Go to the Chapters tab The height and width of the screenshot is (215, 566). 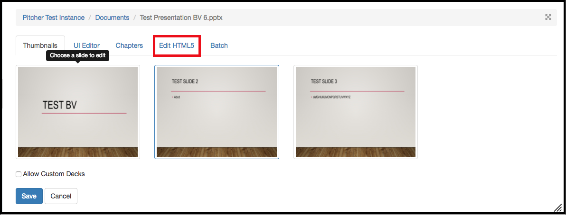coord(129,45)
